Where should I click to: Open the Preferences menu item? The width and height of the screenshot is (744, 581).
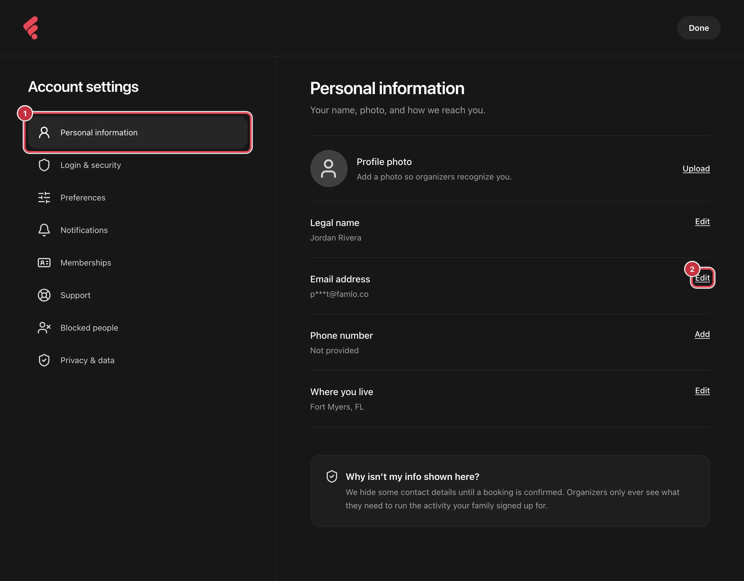138,198
